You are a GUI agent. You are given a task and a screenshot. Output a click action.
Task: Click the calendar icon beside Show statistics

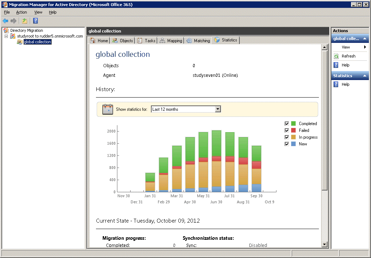click(x=107, y=109)
